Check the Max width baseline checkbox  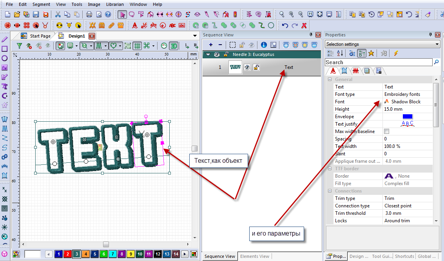pos(387,131)
